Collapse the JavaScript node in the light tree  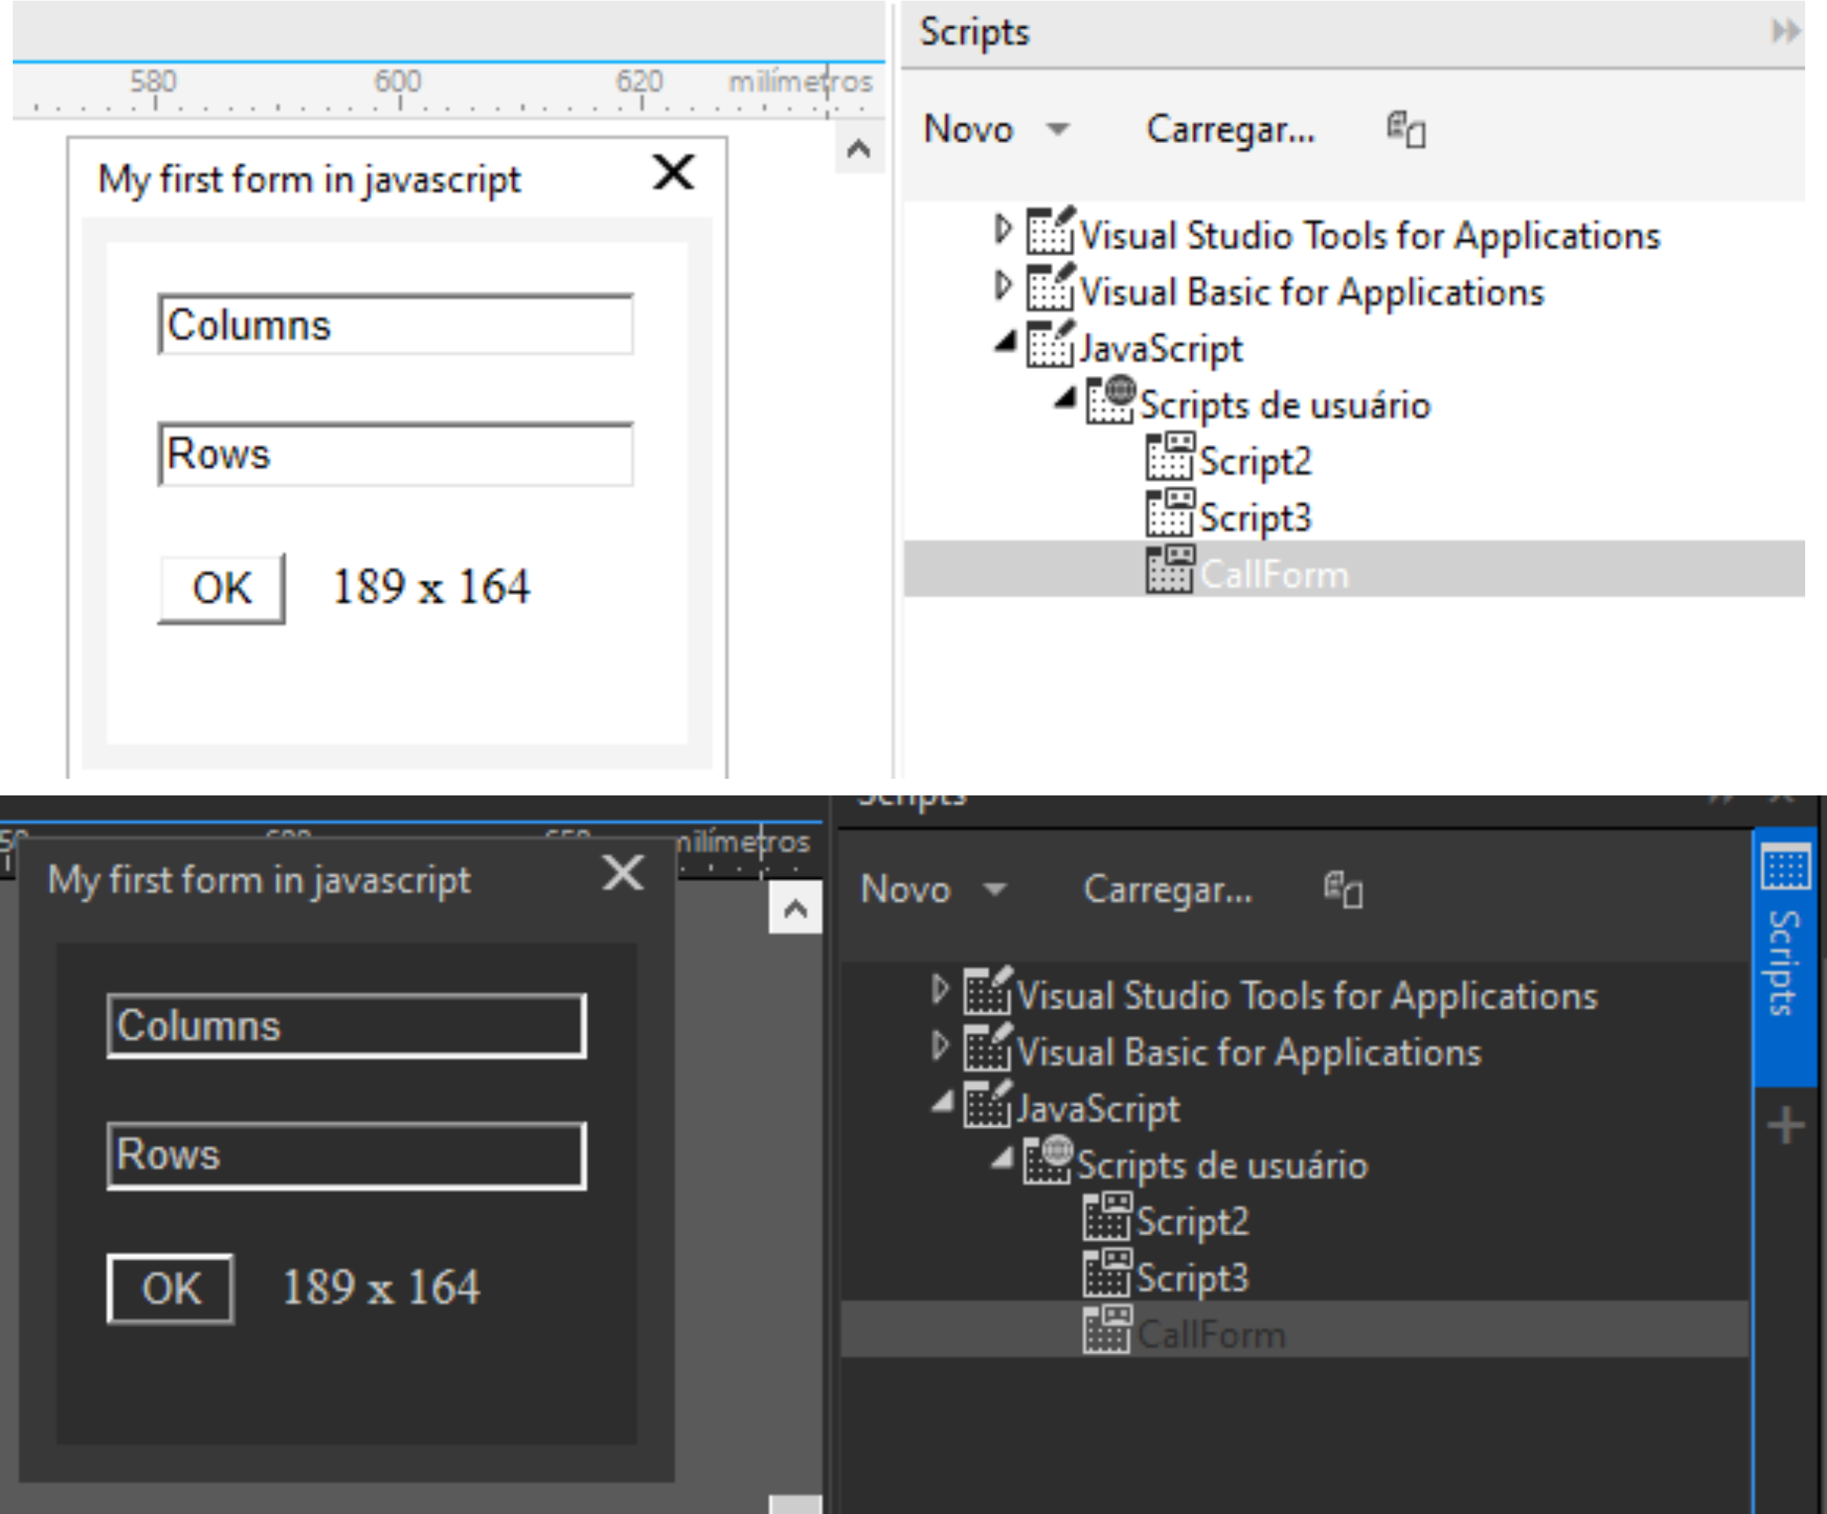point(1005,342)
